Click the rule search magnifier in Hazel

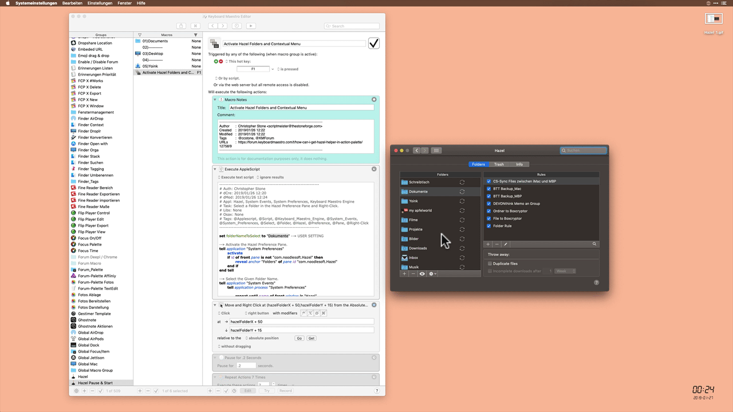click(x=594, y=244)
